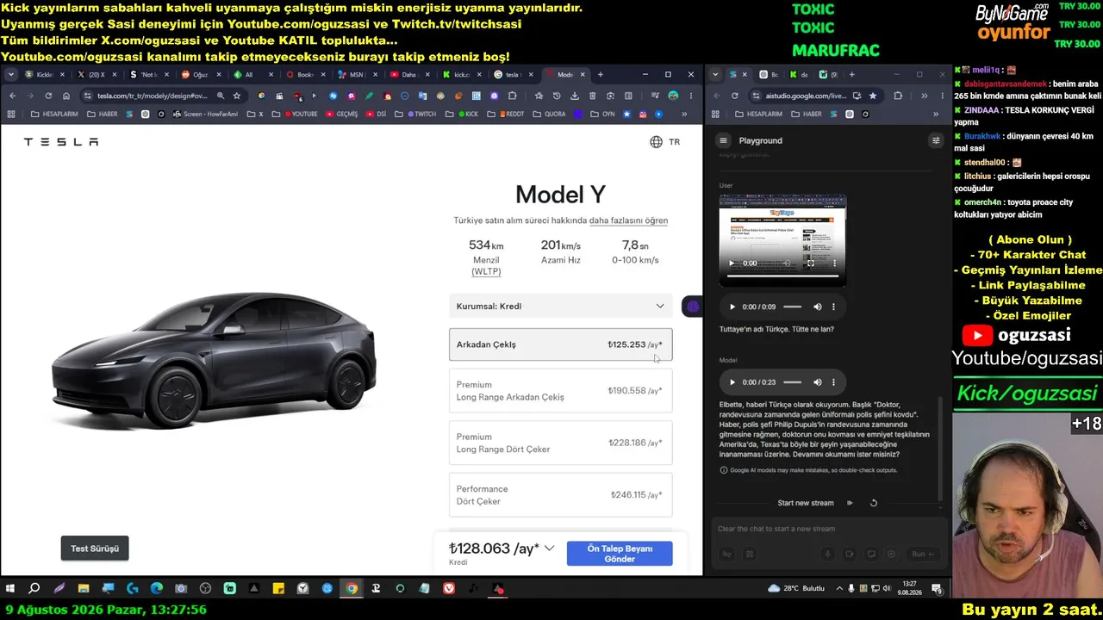Seek in the Model audio clip 0:00 / 0:23 progress bar
This screenshot has width=1103, height=620.
(x=792, y=382)
